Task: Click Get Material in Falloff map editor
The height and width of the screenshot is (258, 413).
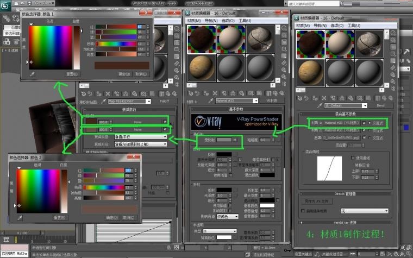Action: (x=84, y=94)
